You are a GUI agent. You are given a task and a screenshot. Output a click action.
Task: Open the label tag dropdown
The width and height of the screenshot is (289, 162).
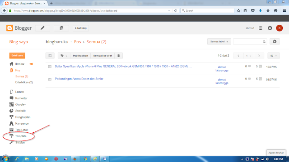[x=64, y=56]
